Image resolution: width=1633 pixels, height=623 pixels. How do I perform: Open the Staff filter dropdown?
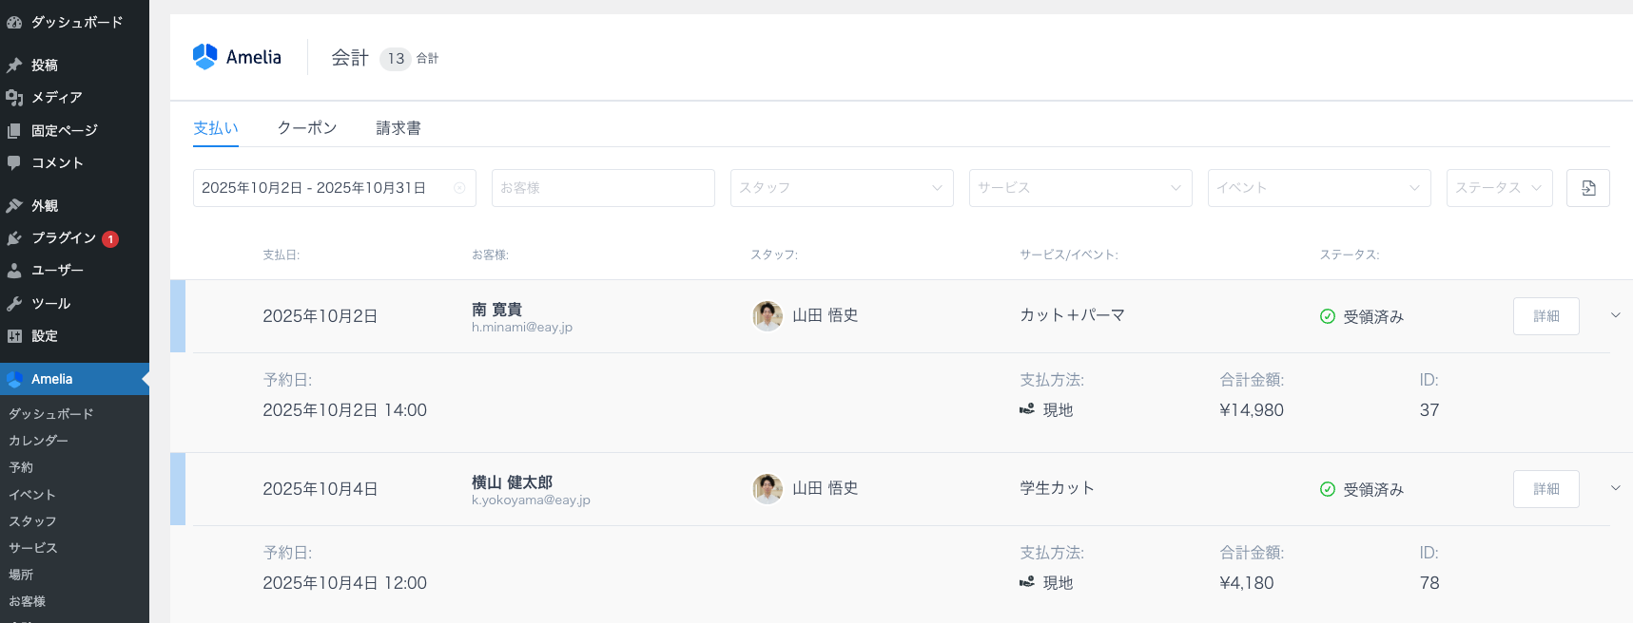[841, 188]
